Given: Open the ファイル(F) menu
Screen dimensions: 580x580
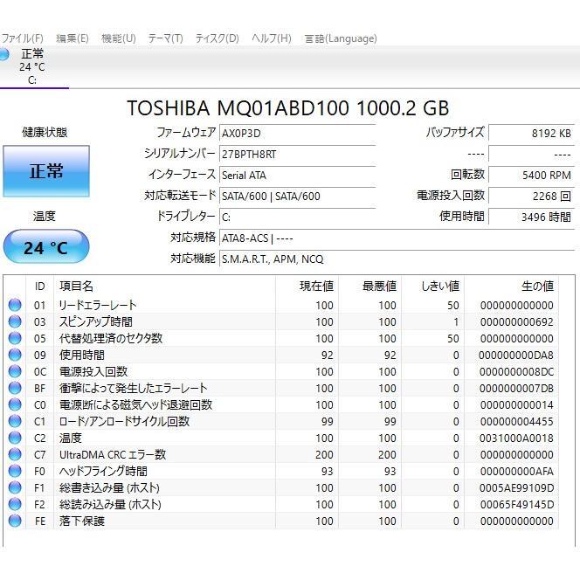Looking at the screenshot, I should pos(22,38).
